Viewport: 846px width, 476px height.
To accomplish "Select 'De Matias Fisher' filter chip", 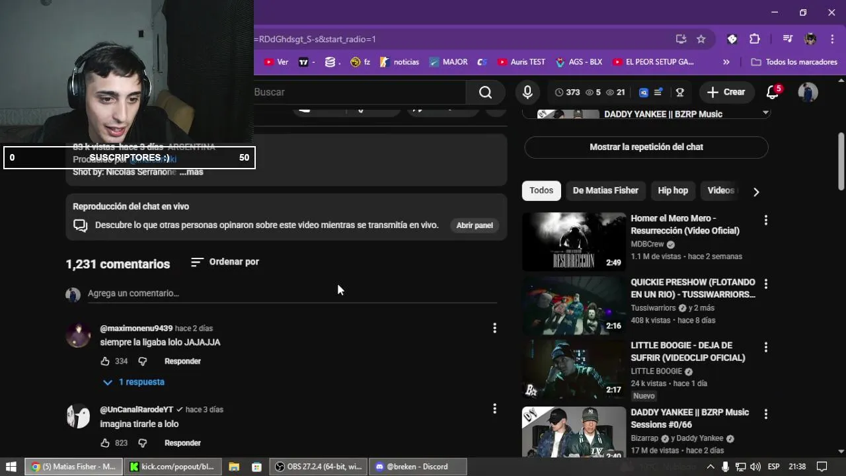I will click(x=605, y=190).
